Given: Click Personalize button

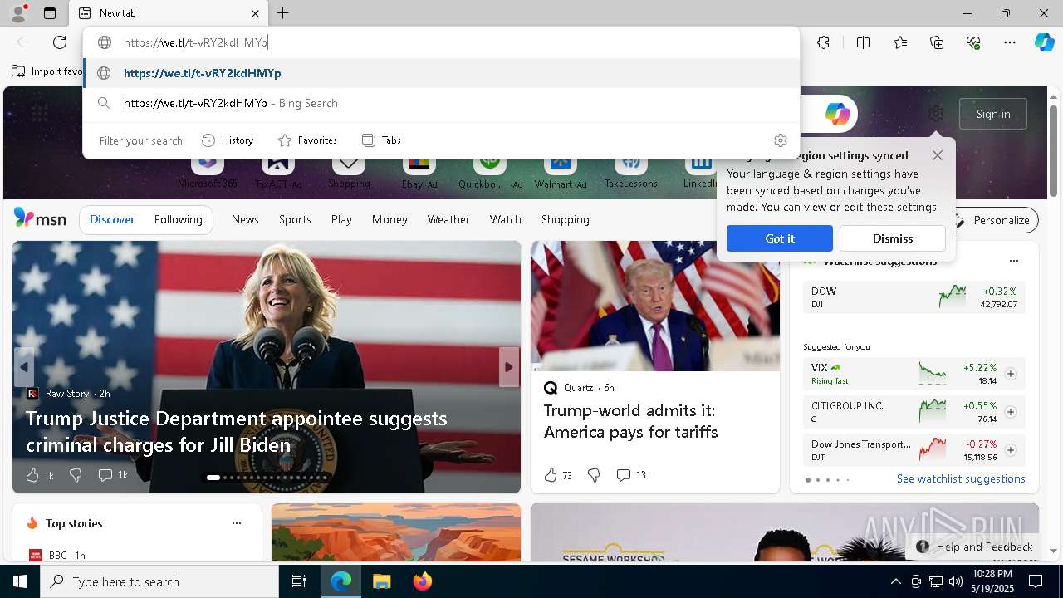Looking at the screenshot, I should pos(992,220).
